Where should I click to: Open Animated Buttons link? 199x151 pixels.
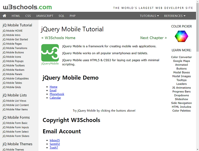pos(181,67)
